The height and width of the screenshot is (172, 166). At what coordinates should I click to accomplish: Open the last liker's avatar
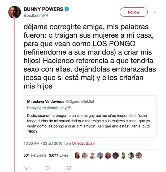pyautogui.click(x=139, y=156)
